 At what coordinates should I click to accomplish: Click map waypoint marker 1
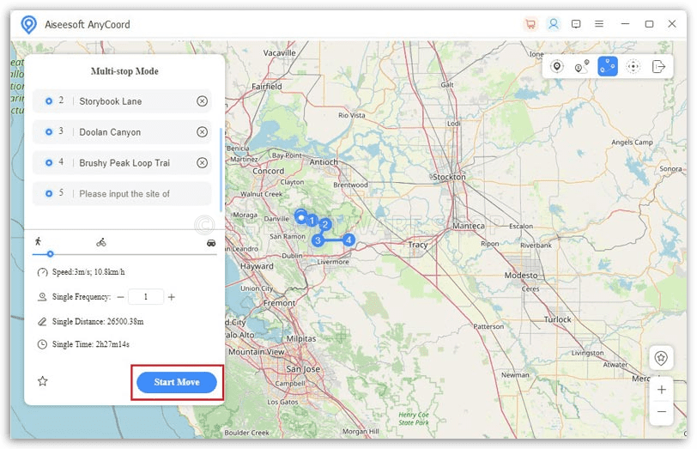tap(312, 220)
